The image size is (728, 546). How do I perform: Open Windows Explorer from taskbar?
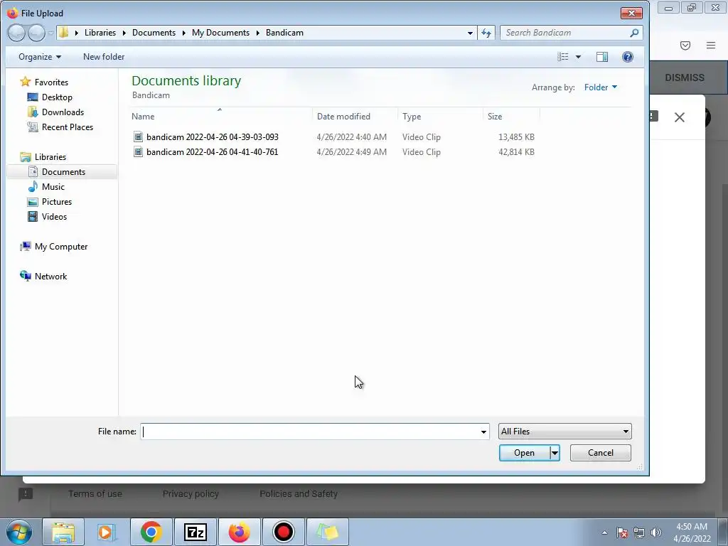click(x=63, y=532)
